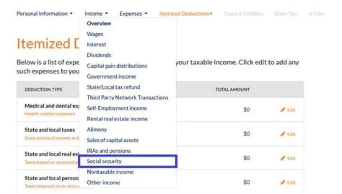The image size is (342, 194).
Task: Choose Dividends menu entry
Action: (x=98, y=55)
